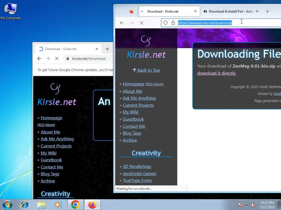Open Atom feed link in Firefox sidebar
Image resolution: width=281 pixels, height=210 pixels.
click(x=158, y=84)
